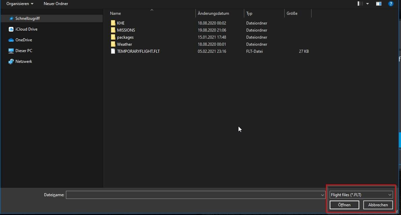Toggle the preview pane icon
401x215 pixels.
coord(379,4)
